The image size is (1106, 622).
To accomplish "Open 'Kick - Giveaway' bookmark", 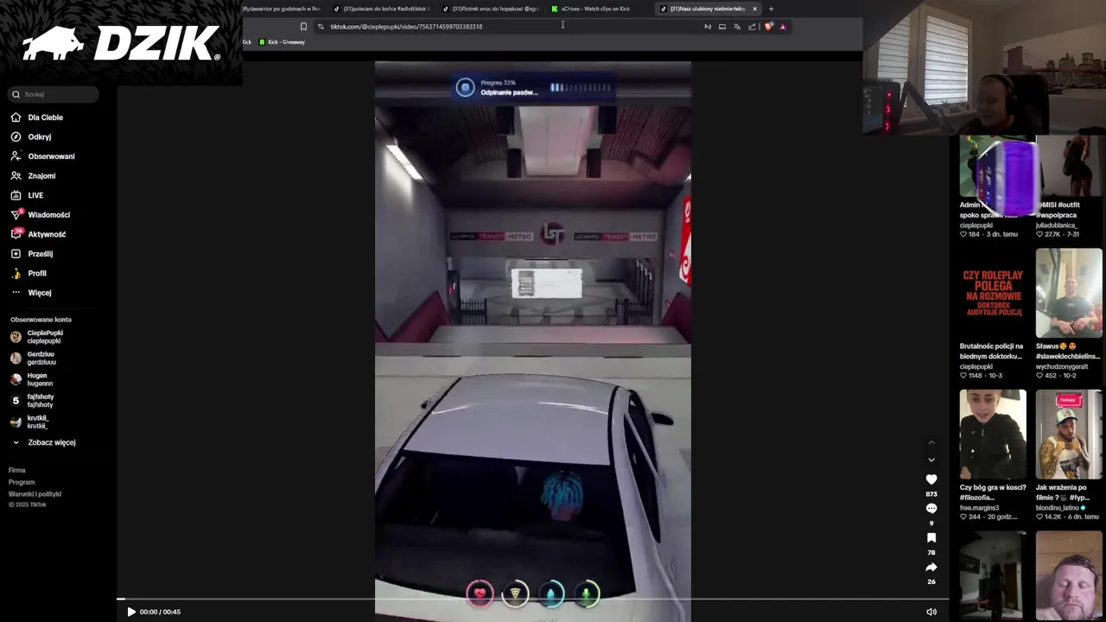I will point(283,42).
